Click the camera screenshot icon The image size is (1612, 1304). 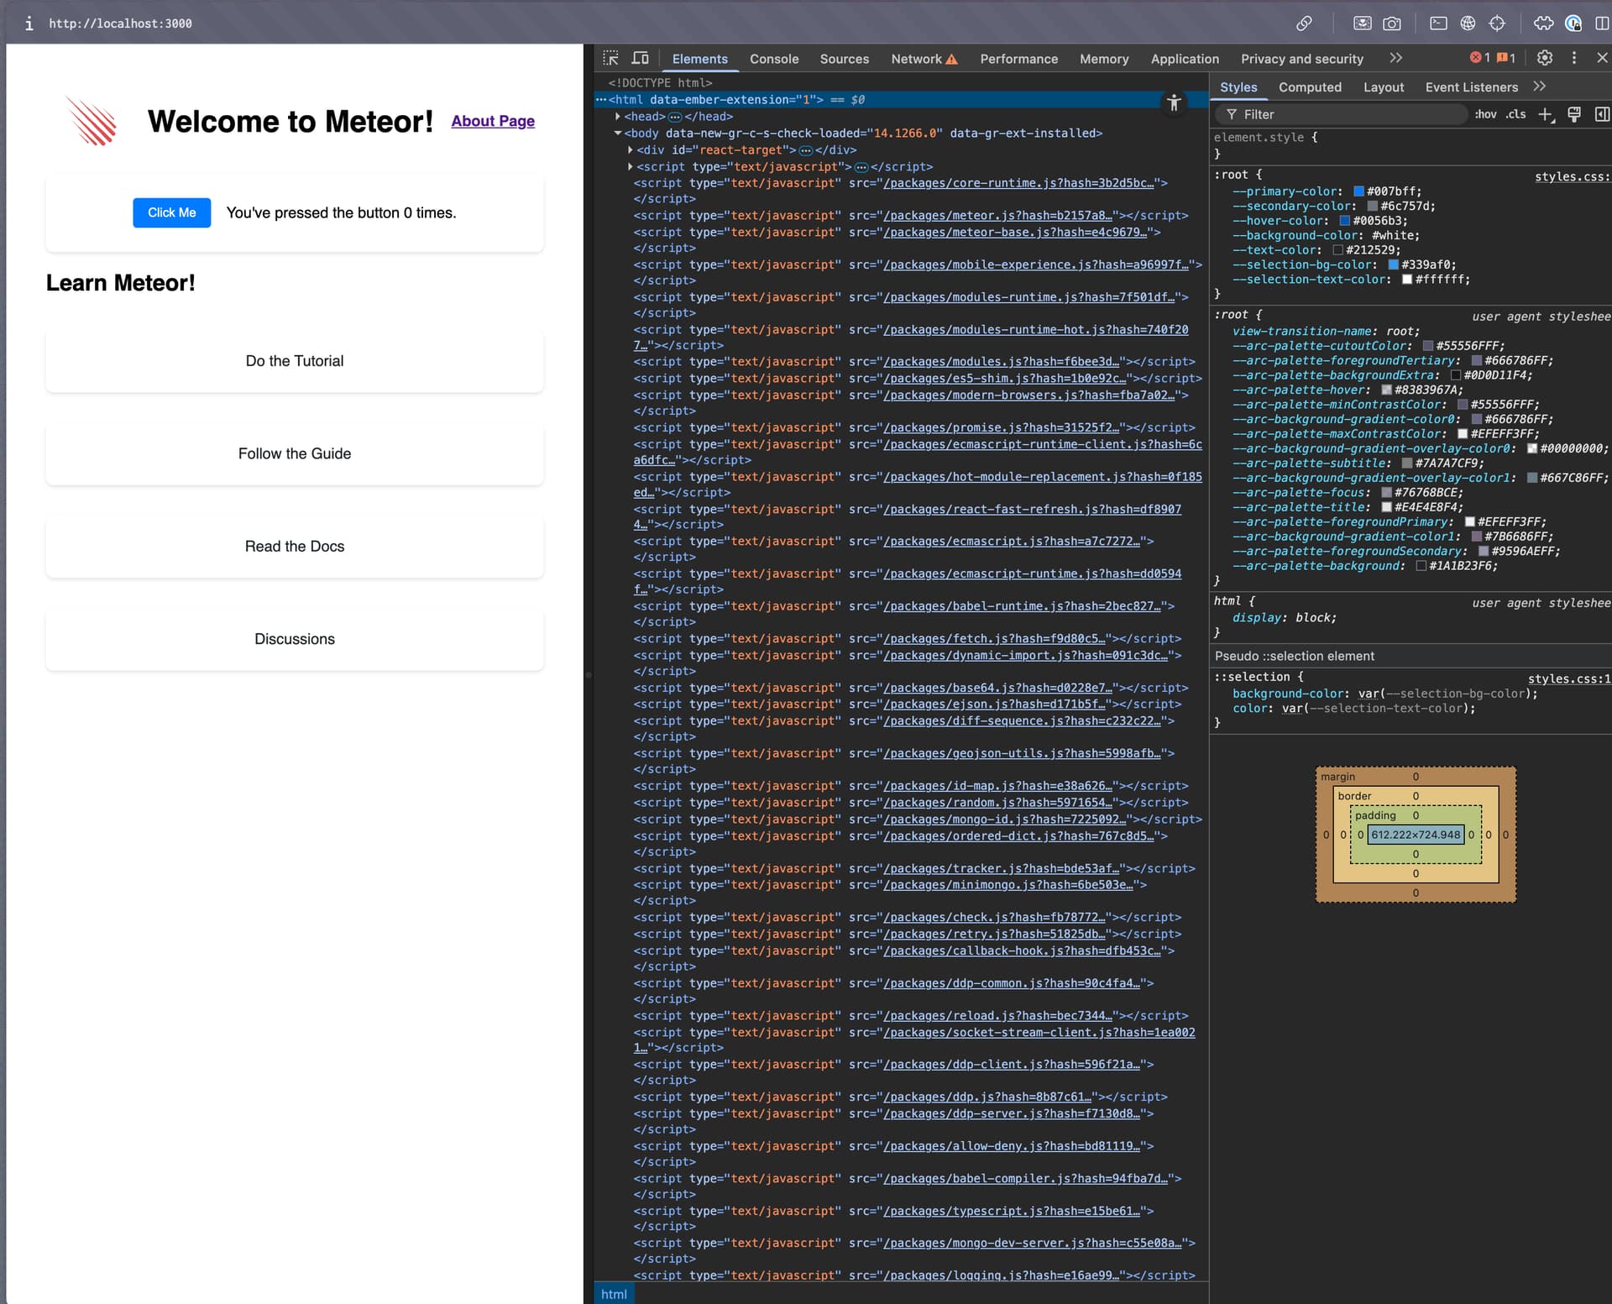click(x=1391, y=24)
